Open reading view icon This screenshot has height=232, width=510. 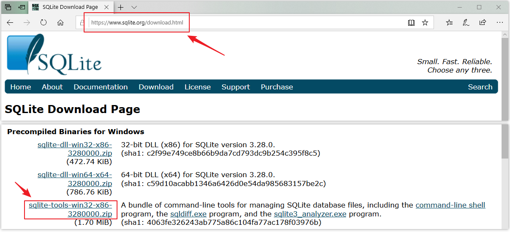pos(411,23)
